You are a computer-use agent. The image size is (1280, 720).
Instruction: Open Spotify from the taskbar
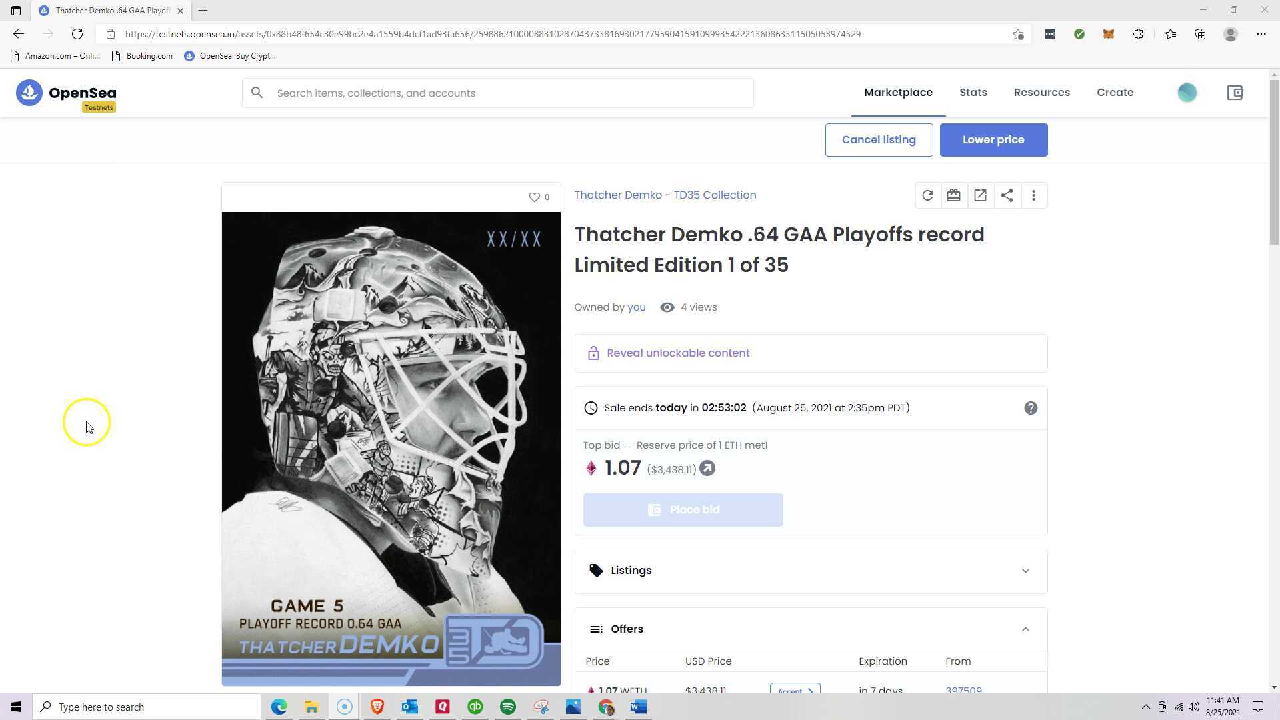coord(507,707)
